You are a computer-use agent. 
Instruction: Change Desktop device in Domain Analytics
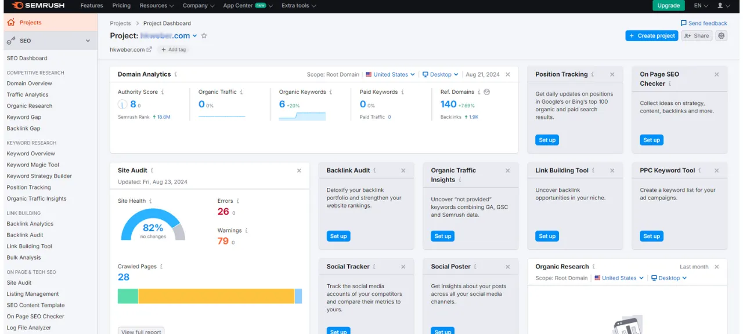440,74
